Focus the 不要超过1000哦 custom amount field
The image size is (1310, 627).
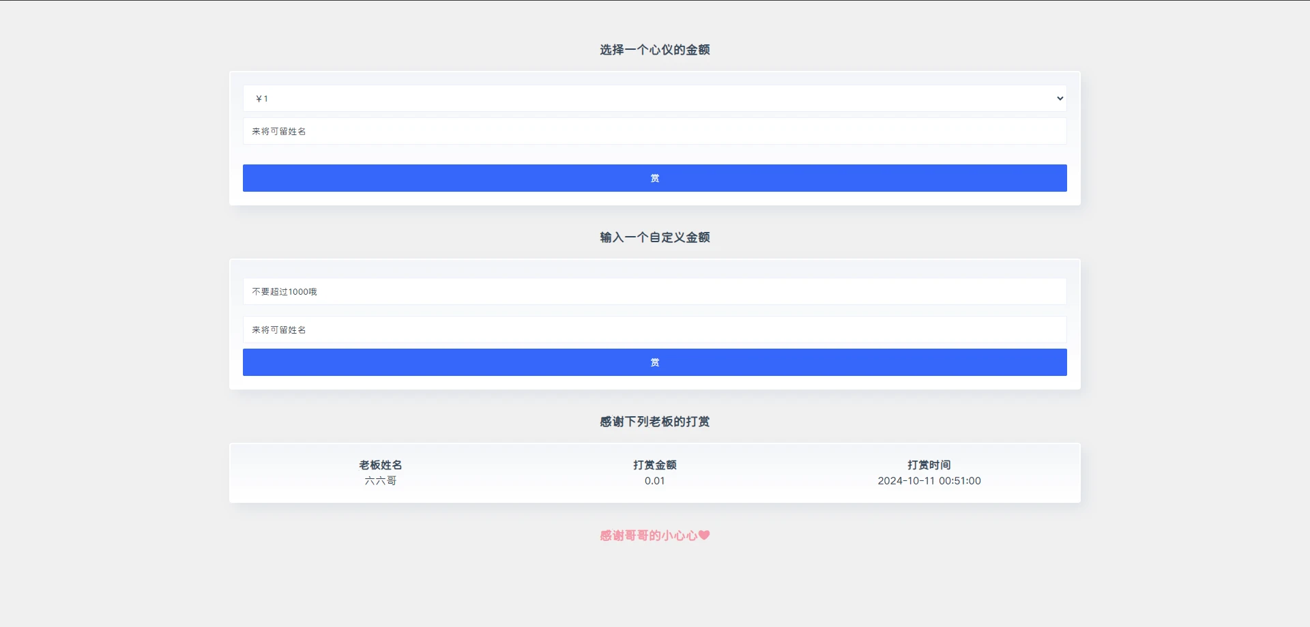pos(654,291)
